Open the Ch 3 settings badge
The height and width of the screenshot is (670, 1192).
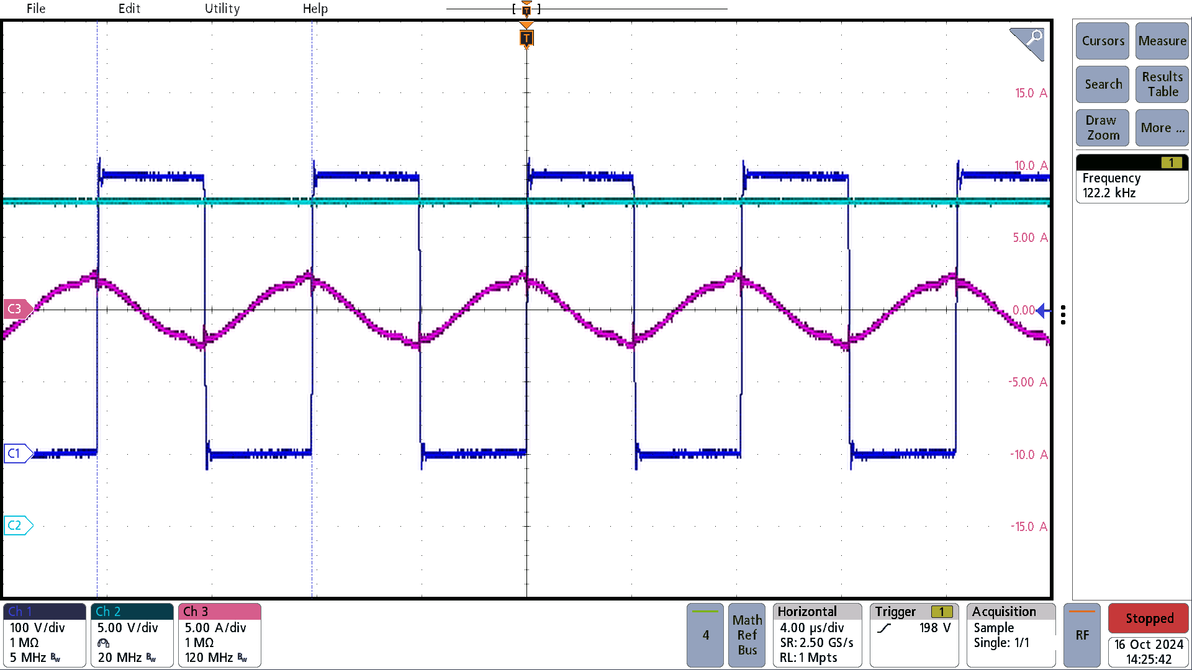[220, 635]
